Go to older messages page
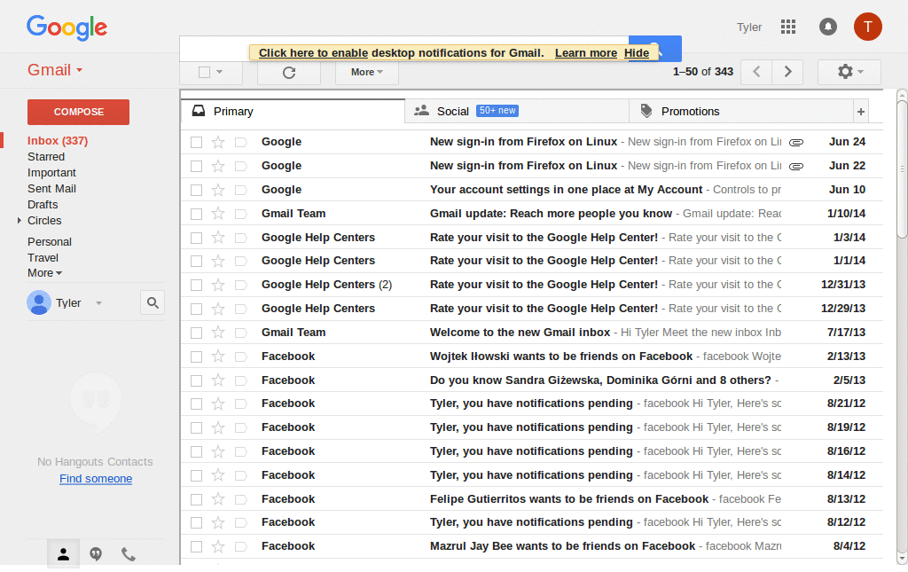This screenshot has height=572, width=908. [787, 72]
